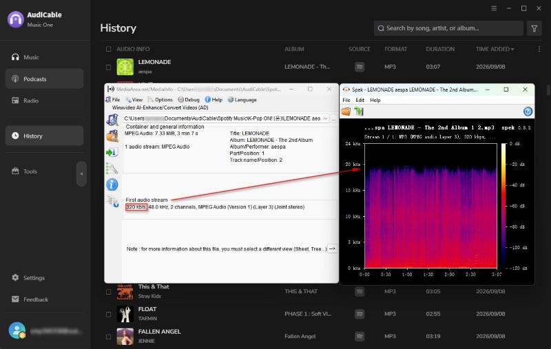Image resolution: width=551 pixels, height=349 pixels.
Task: Click the SOURCE column header
Action: pyautogui.click(x=359, y=49)
